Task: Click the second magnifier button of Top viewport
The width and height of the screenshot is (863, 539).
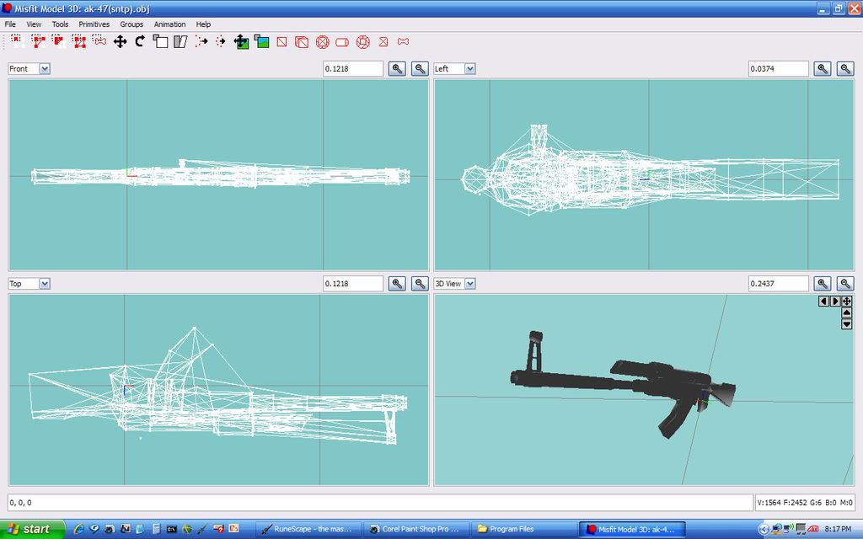Action: pyautogui.click(x=420, y=284)
